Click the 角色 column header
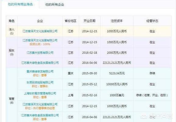Image resolution: width=176 pixels, height=122 pixels. tap(12, 21)
